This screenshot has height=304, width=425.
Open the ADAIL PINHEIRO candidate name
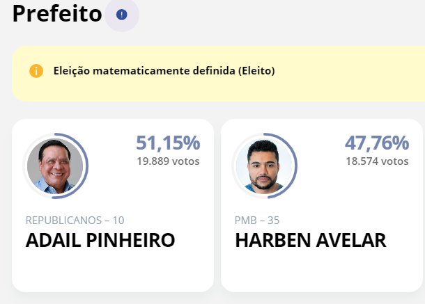100,241
